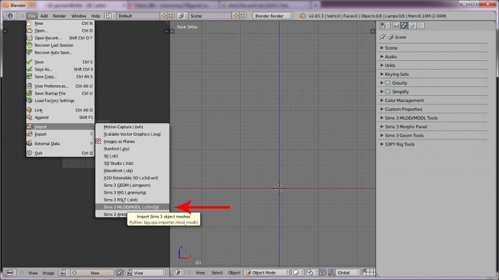Click the screen layout browse icon

[x=110, y=16]
